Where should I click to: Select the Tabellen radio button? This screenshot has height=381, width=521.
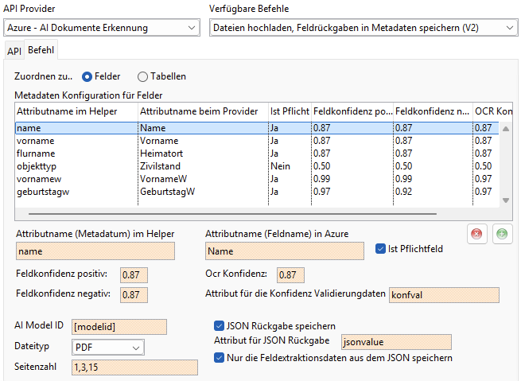tap(143, 76)
